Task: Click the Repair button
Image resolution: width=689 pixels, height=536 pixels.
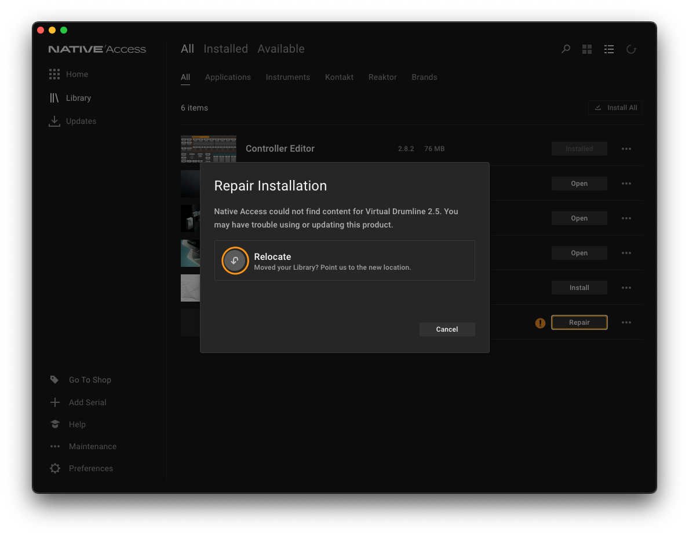Action: tap(579, 322)
